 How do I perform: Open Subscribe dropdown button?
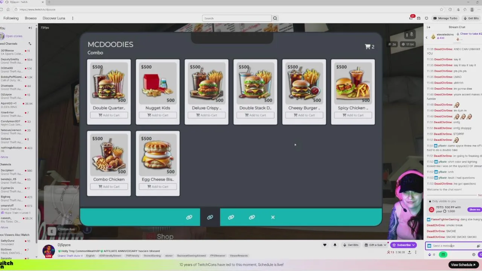pyautogui.click(x=403, y=245)
